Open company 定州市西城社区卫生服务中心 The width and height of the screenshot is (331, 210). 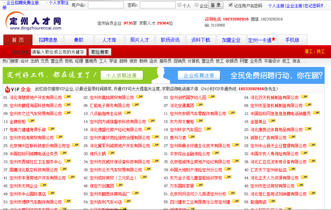coord(36,162)
